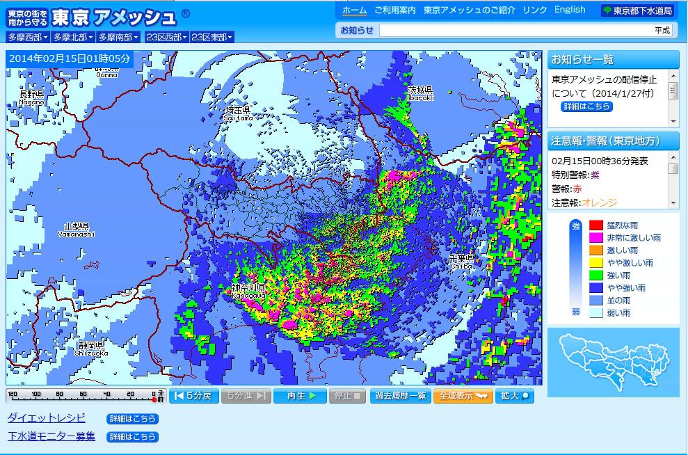Click the yellow やや激しい雨 legend swatch

click(x=596, y=262)
